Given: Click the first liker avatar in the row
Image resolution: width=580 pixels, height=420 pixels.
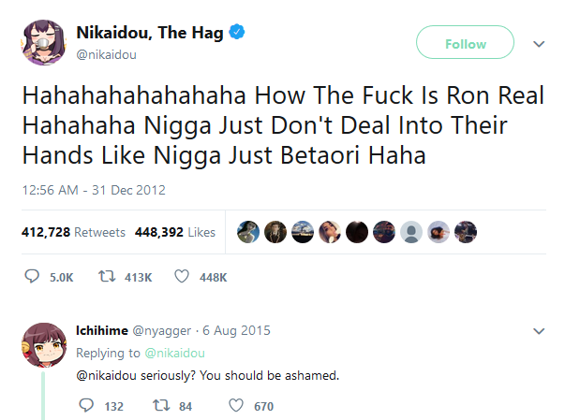Looking at the screenshot, I should [x=248, y=232].
